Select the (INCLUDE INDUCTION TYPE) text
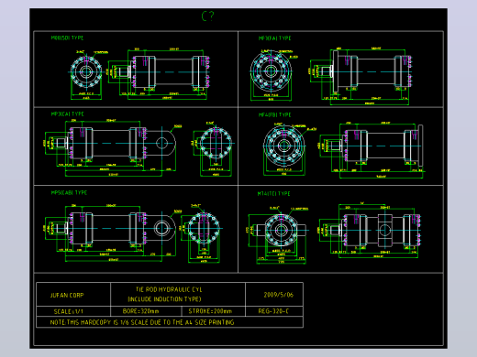 (x=164, y=299)
